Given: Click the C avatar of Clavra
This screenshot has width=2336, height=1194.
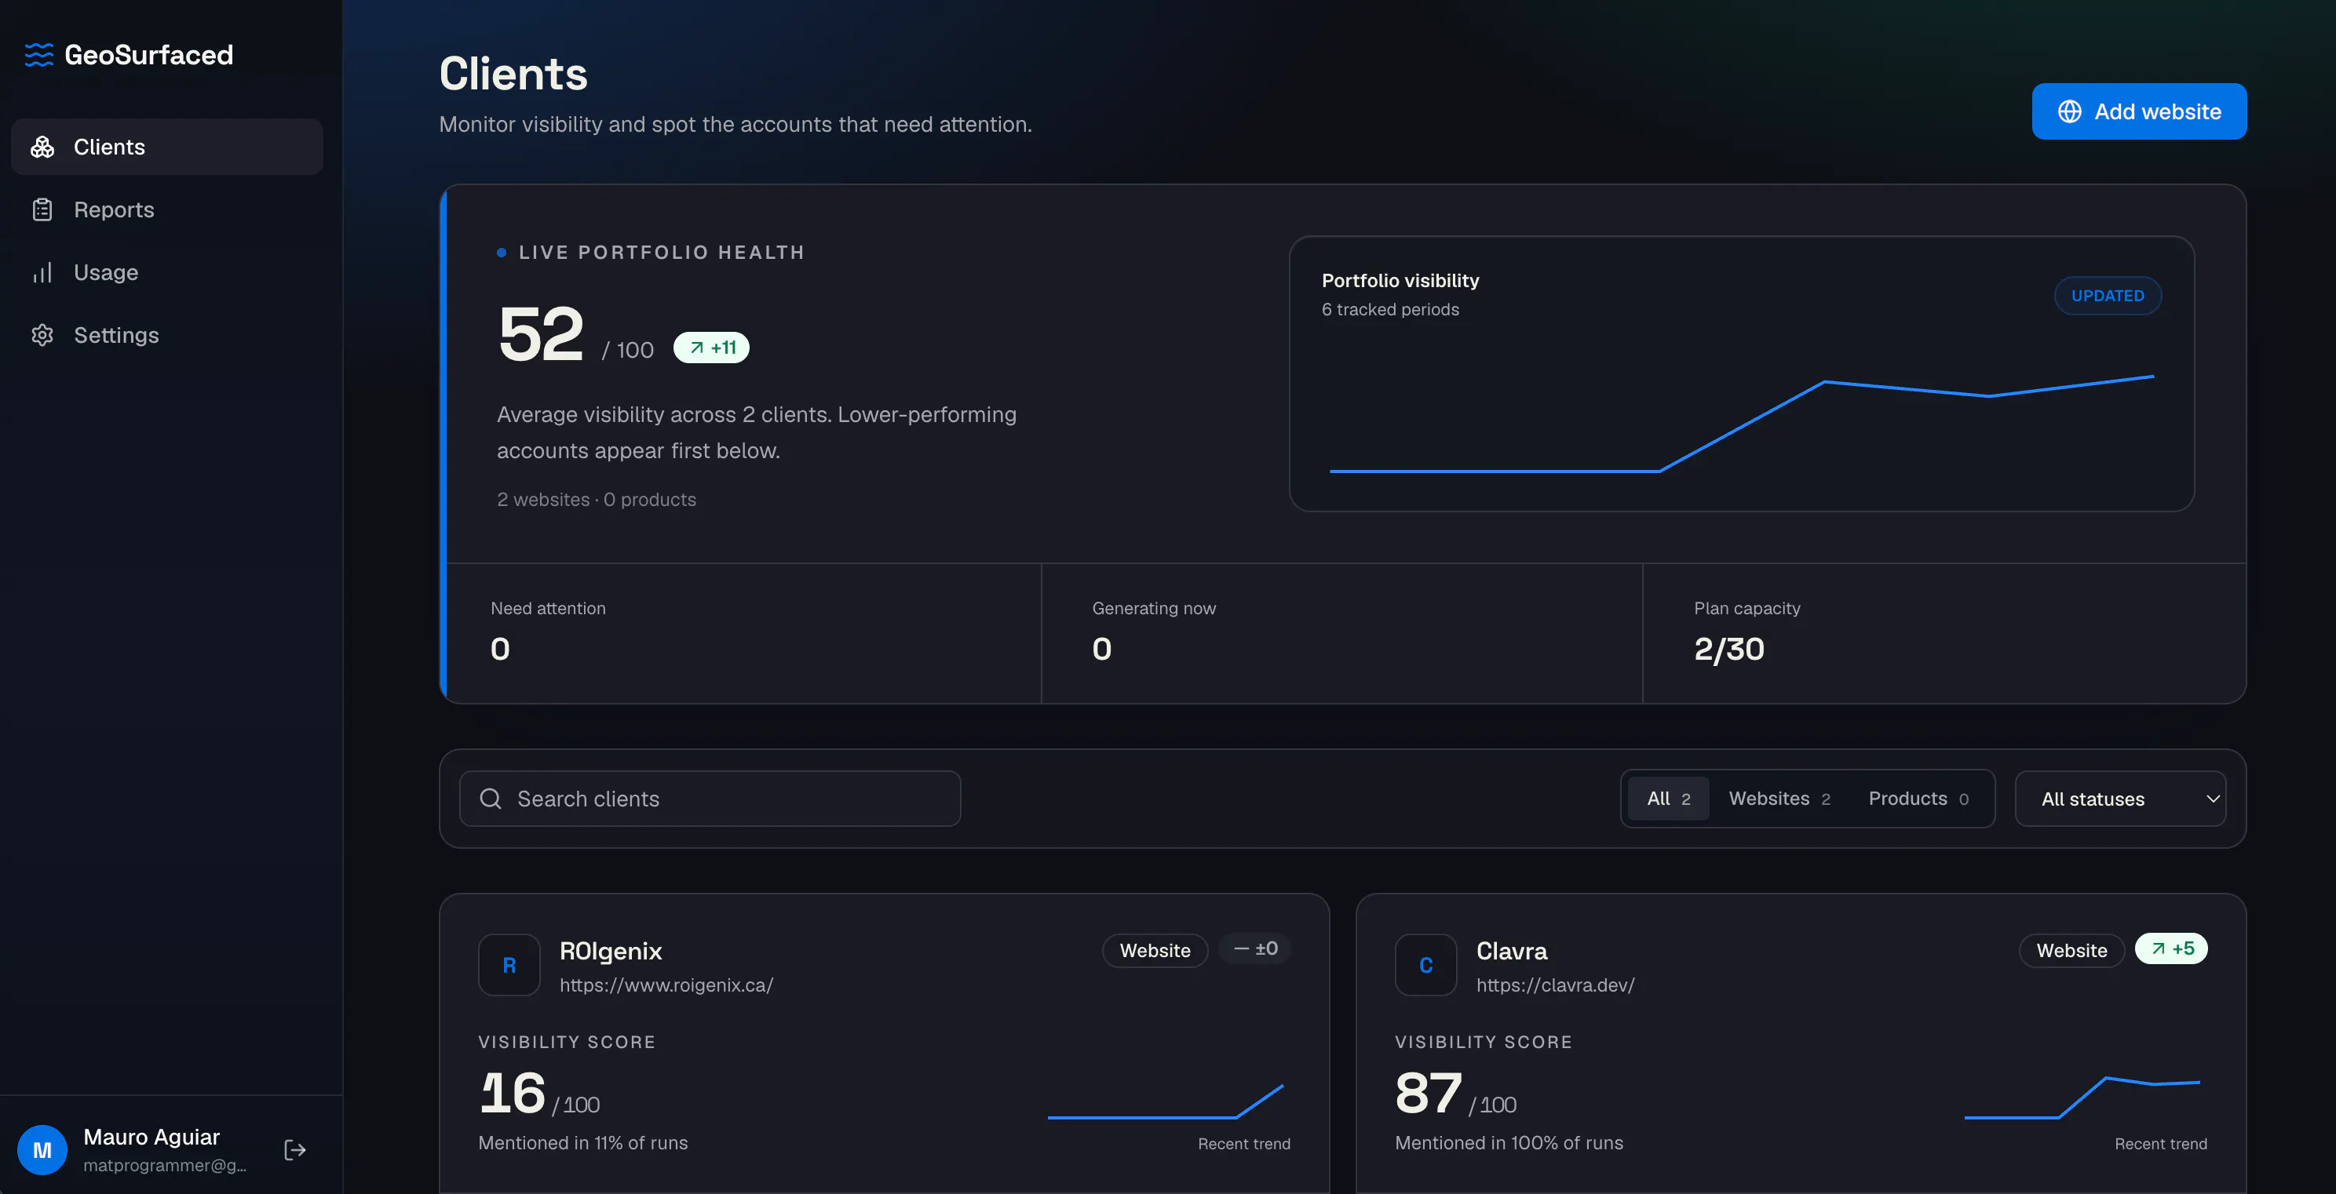Looking at the screenshot, I should (1425, 965).
